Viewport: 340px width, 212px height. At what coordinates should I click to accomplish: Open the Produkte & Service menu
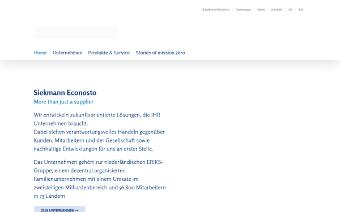click(x=109, y=53)
